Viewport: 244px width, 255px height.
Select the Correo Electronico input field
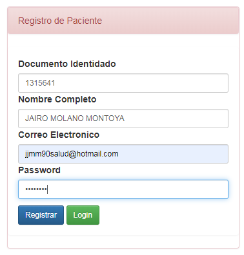pos(123,154)
